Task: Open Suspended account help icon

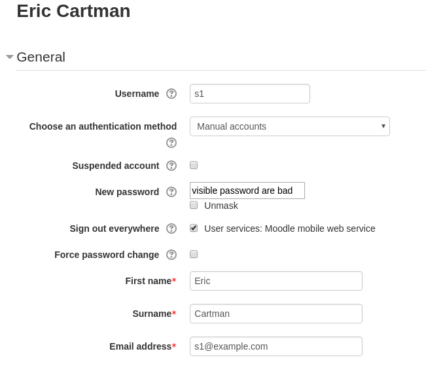Action: pyautogui.click(x=171, y=166)
